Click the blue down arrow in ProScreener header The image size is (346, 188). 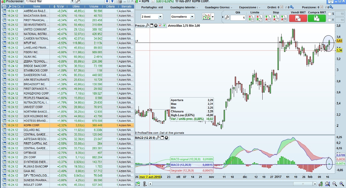(107, 2)
